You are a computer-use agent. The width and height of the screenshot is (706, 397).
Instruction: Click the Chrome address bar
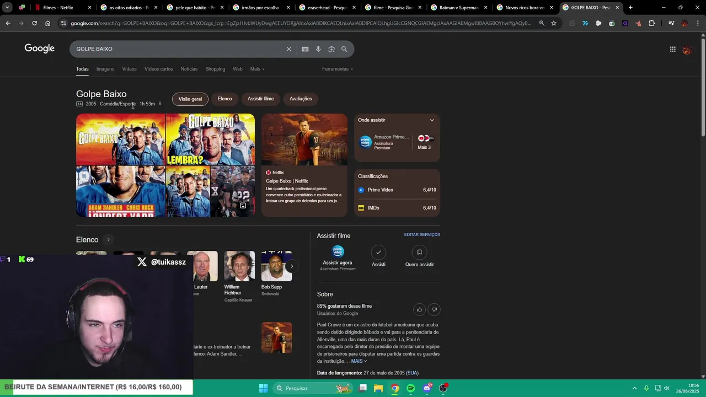[x=301, y=23]
